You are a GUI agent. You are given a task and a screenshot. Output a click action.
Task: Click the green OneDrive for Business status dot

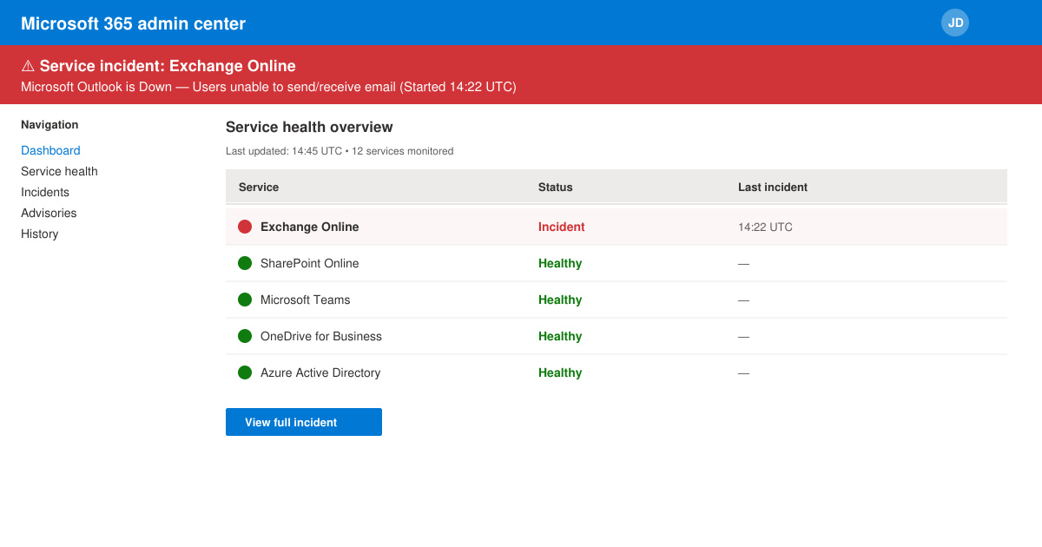click(x=245, y=336)
